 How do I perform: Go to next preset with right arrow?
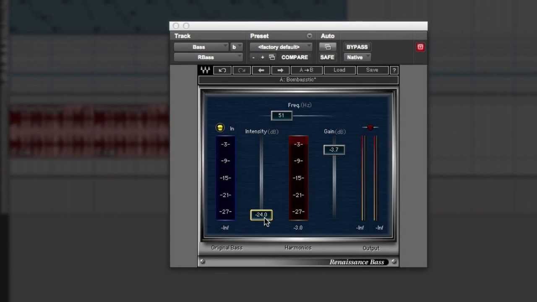point(280,70)
